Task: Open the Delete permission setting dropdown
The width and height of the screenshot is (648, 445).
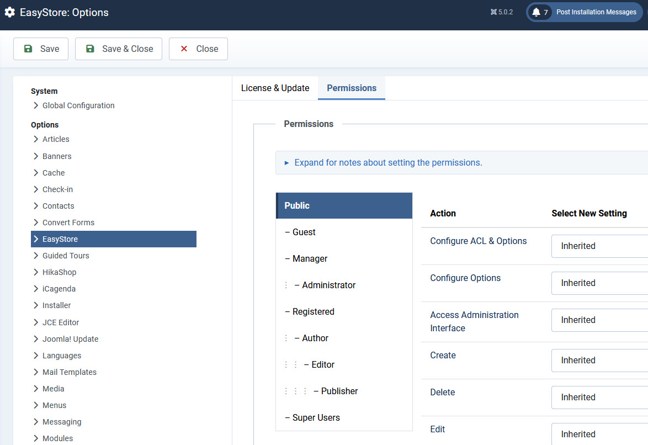Action: 599,398
